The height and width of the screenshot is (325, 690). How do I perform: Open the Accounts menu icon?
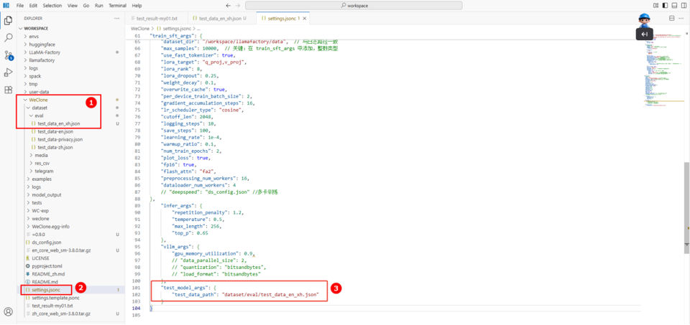9,312
